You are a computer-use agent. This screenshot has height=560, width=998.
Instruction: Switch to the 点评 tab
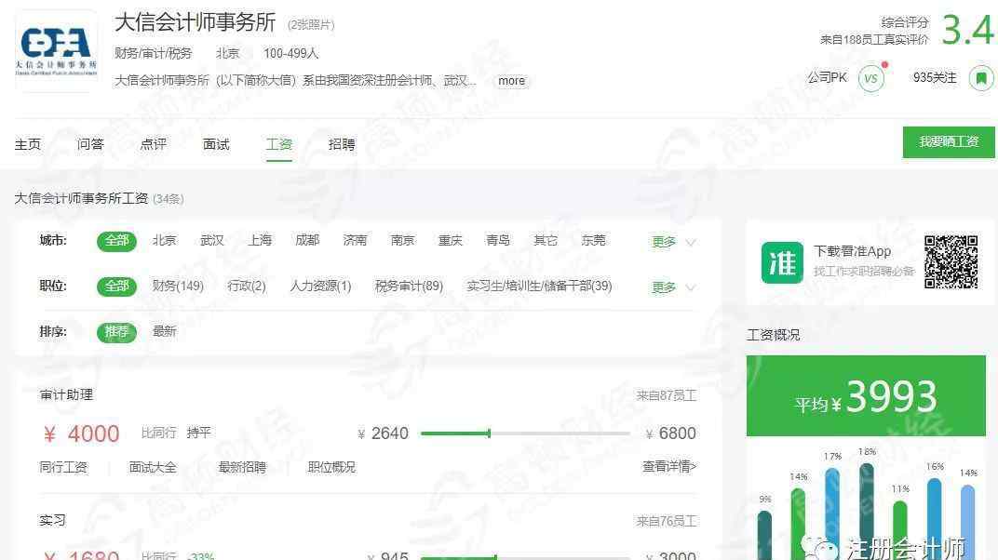pyautogui.click(x=154, y=144)
